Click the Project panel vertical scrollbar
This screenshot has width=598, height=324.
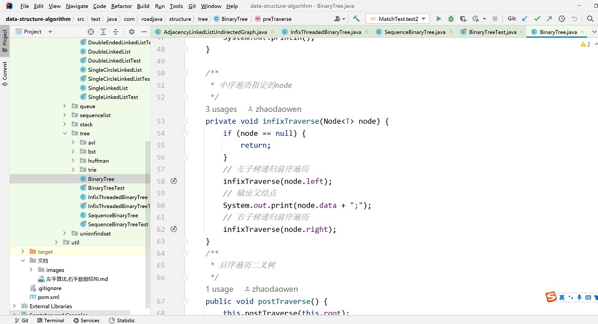pyautogui.click(x=148, y=224)
